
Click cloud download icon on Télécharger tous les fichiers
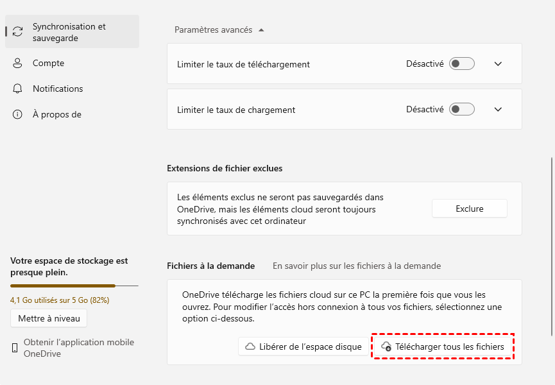[386, 346]
